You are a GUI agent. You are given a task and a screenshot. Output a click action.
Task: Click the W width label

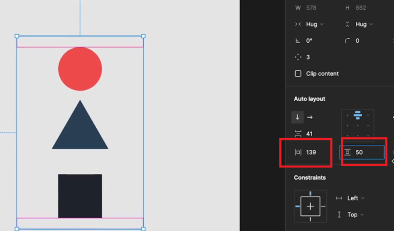pyautogui.click(x=298, y=8)
